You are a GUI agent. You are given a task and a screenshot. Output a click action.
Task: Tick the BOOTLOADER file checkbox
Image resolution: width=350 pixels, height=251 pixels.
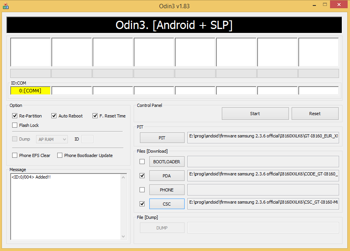142,162
